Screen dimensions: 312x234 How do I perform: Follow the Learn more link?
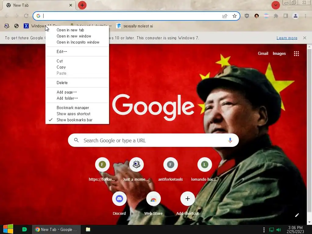pos(287,38)
